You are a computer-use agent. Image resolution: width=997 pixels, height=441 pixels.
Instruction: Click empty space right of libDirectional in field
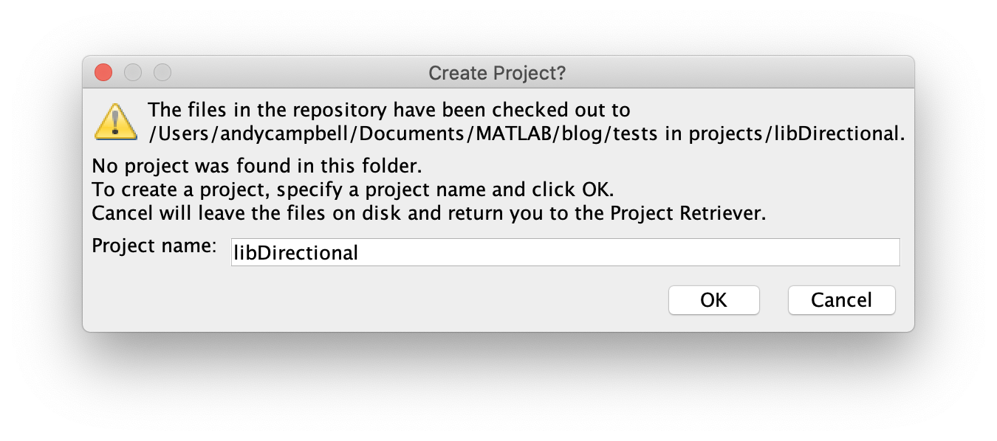(x=628, y=252)
